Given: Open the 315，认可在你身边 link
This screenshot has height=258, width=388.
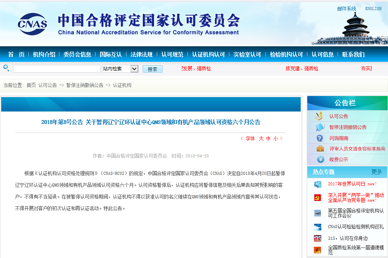Looking at the screenshot, I should click(x=348, y=238).
